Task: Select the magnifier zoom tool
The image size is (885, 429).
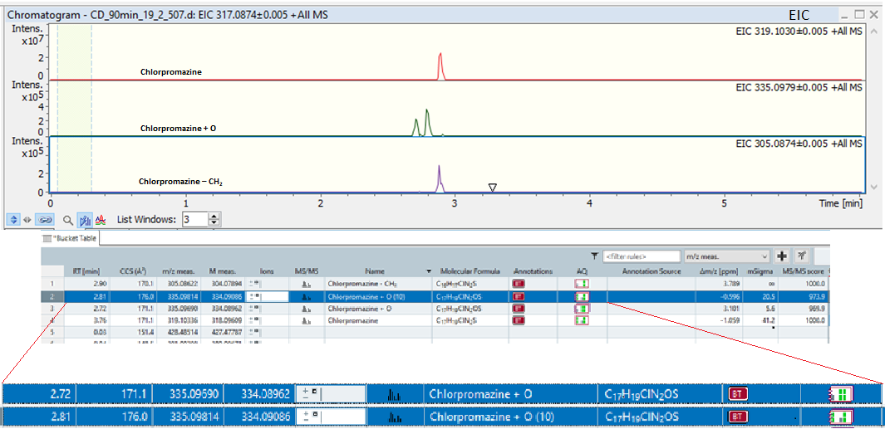Action: coord(68,221)
